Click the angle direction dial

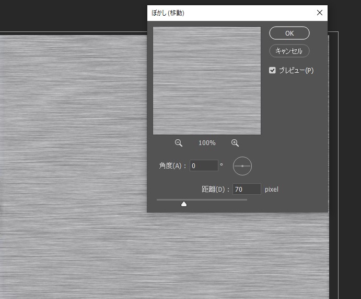(242, 166)
